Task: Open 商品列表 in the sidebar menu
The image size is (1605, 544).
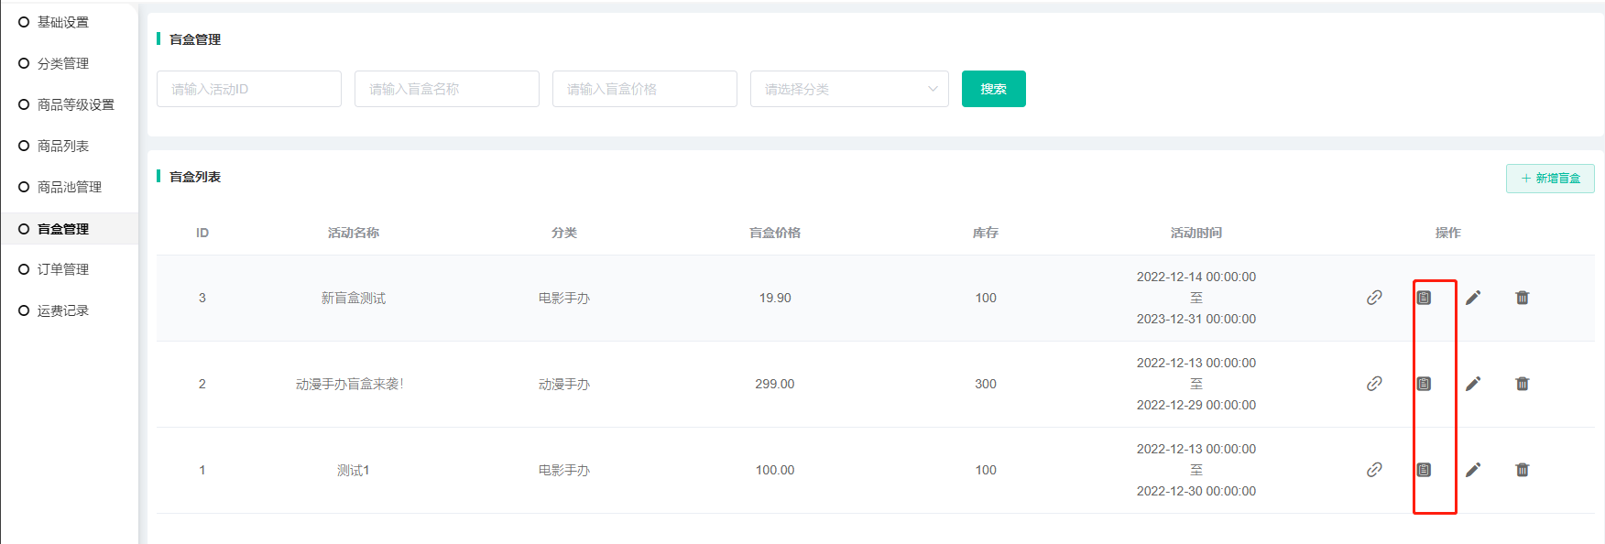Action: tap(63, 146)
